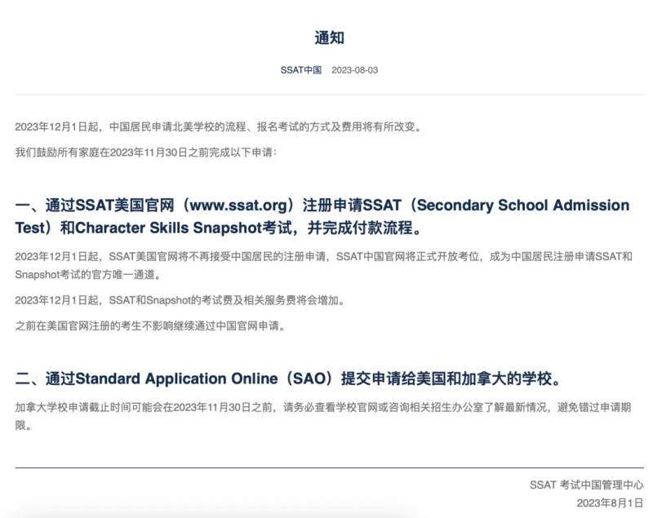This screenshot has height=518, width=653.
Task: Click paragraph about 加拿大学校申请截止时间
Action: tap(323, 416)
